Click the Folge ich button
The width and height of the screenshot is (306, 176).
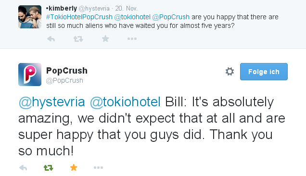tap(264, 72)
